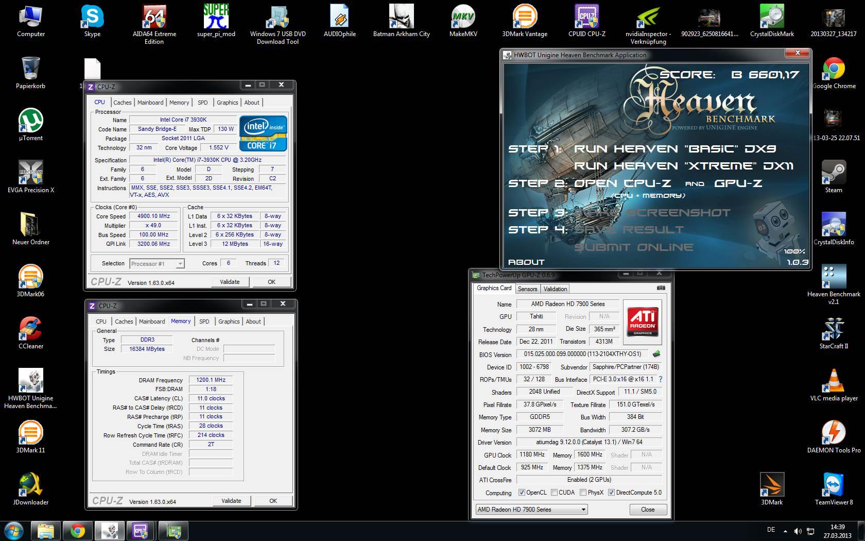The width and height of the screenshot is (865, 541).
Task: Click OK in upper CPU-Z window
Action: click(271, 282)
